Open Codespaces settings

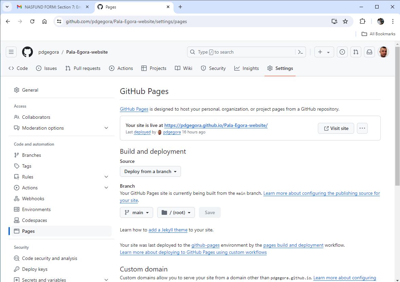61,220
